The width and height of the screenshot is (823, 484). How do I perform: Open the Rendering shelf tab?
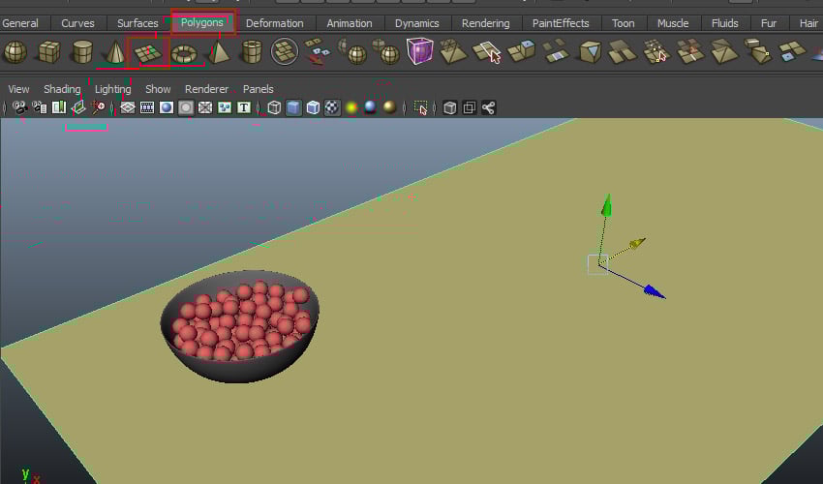click(485, 23)
